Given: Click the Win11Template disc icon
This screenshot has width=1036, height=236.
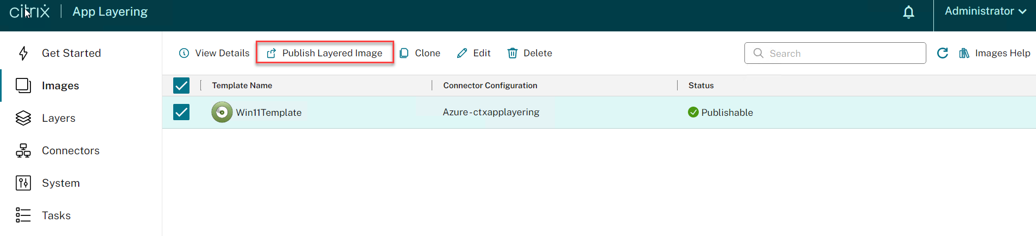Looking at the screenshot, I should 222,113.
